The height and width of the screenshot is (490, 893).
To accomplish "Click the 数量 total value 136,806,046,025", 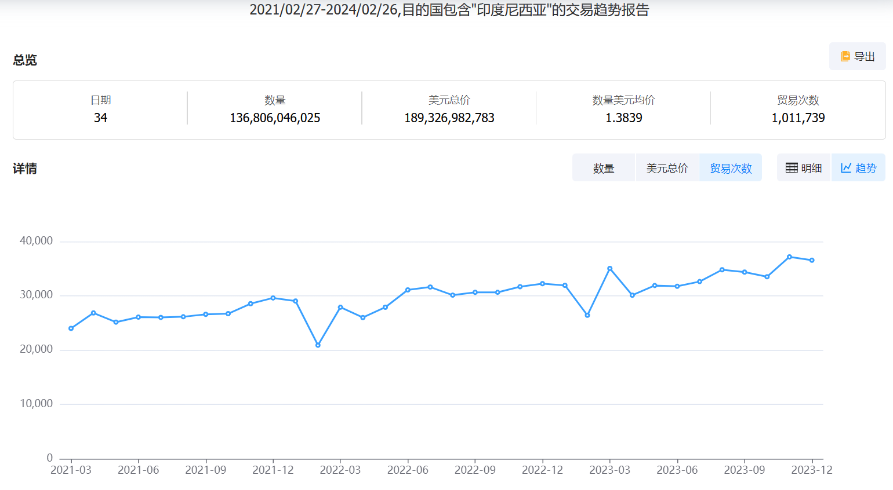I will point(275,118).
